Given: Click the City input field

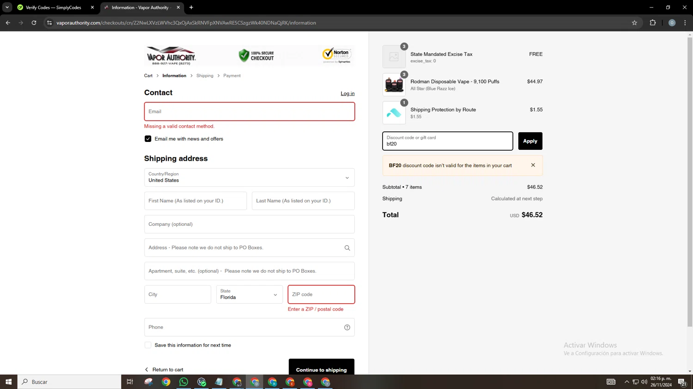Looking at the screenshot, I should pos(177,295).
